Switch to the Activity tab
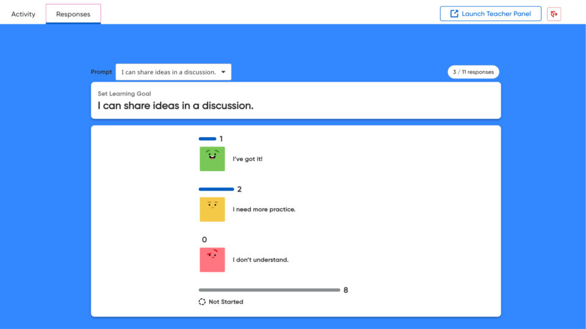The width and height of the screenshot is (586, 329). (x=23, y=14)
